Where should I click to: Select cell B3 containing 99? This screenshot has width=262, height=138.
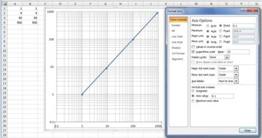point(30,18)
